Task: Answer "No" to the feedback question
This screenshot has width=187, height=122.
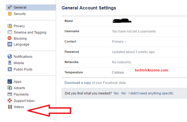Action: click(x=123, y=93)
